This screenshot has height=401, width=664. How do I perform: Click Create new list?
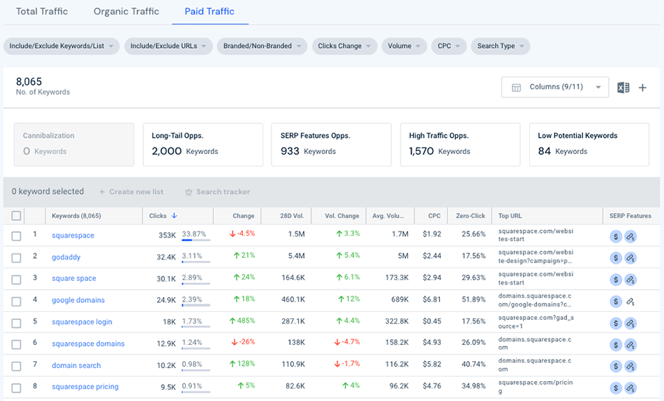pyautogui.click(x=131, y=192)
